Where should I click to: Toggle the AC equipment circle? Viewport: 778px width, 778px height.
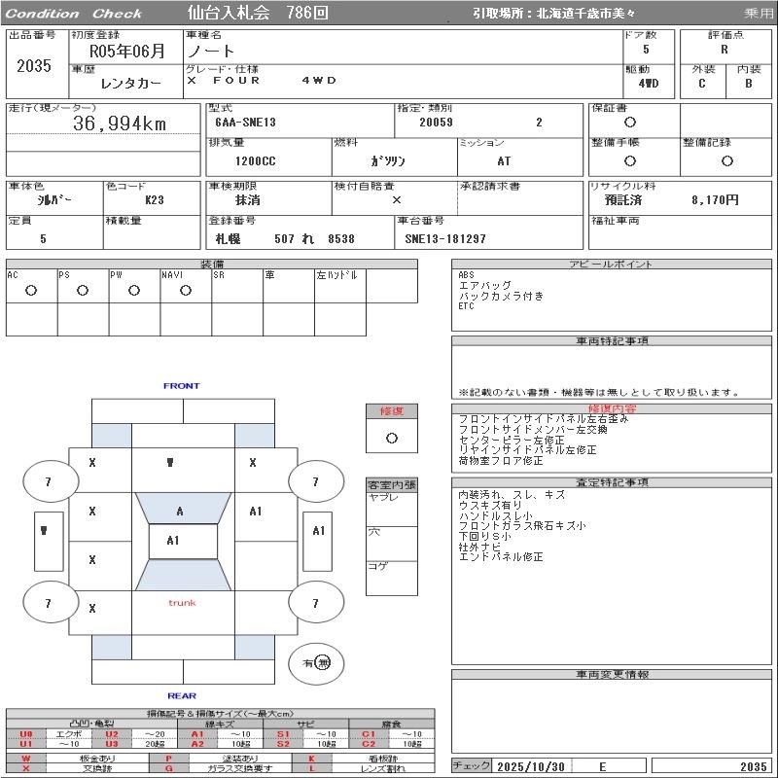coord(31,290)
